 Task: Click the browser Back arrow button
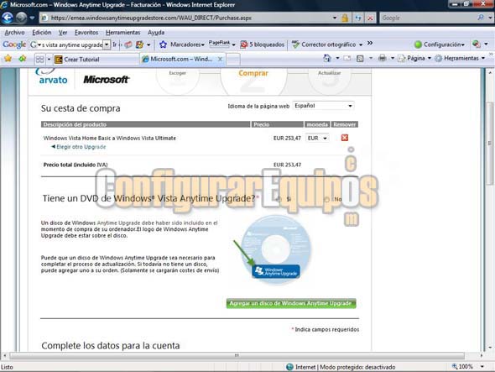click(8, 18)
